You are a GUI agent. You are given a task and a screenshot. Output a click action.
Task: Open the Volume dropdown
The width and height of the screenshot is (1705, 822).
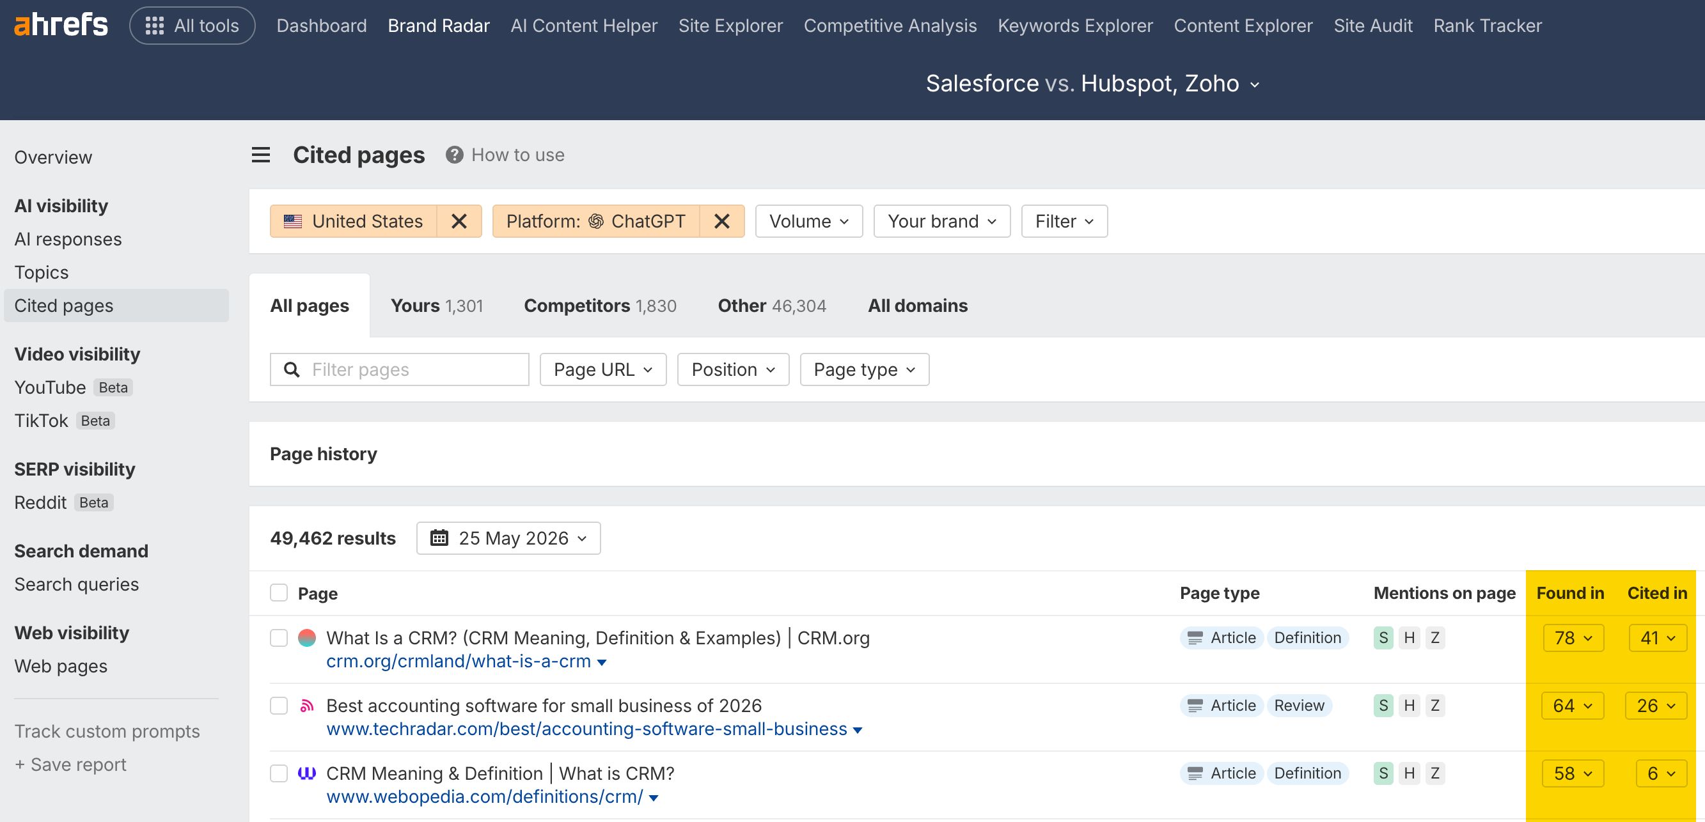coord(809,221)
